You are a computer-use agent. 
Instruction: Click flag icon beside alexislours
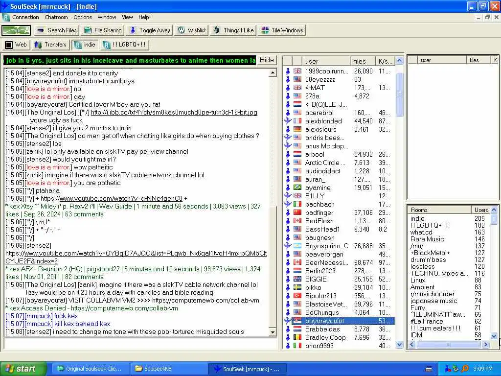[297, 129]
